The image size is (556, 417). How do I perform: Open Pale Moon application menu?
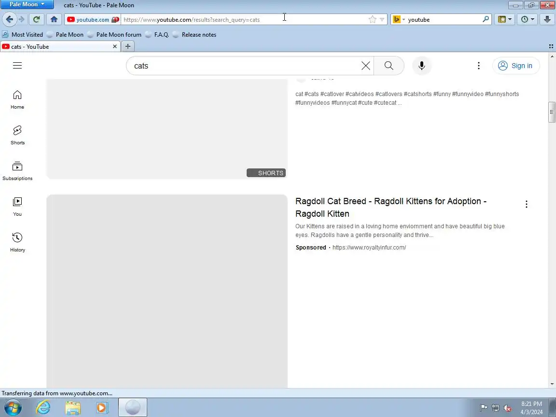(28, 4)
